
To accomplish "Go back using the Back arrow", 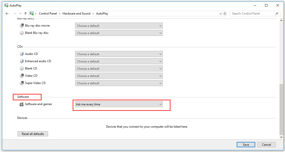I will 7,14.
